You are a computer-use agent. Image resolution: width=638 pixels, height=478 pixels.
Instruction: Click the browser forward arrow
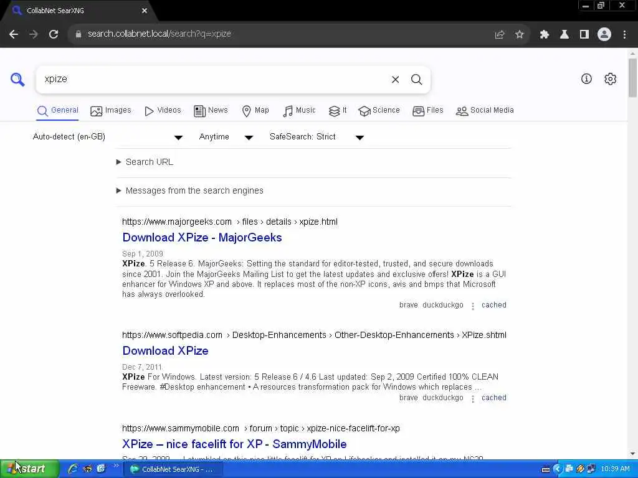coord(34,34)
